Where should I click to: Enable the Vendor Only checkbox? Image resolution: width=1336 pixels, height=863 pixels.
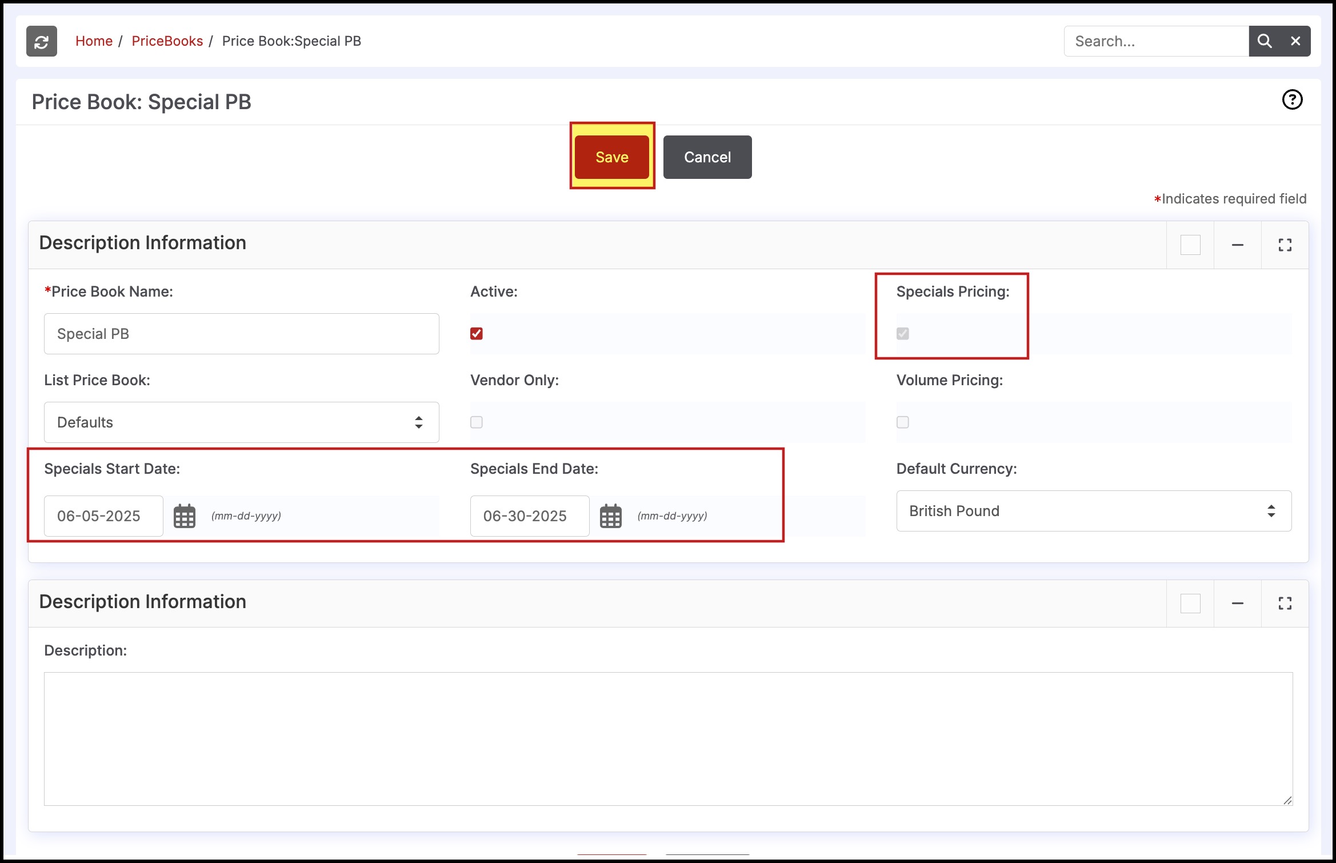(476, 422)
